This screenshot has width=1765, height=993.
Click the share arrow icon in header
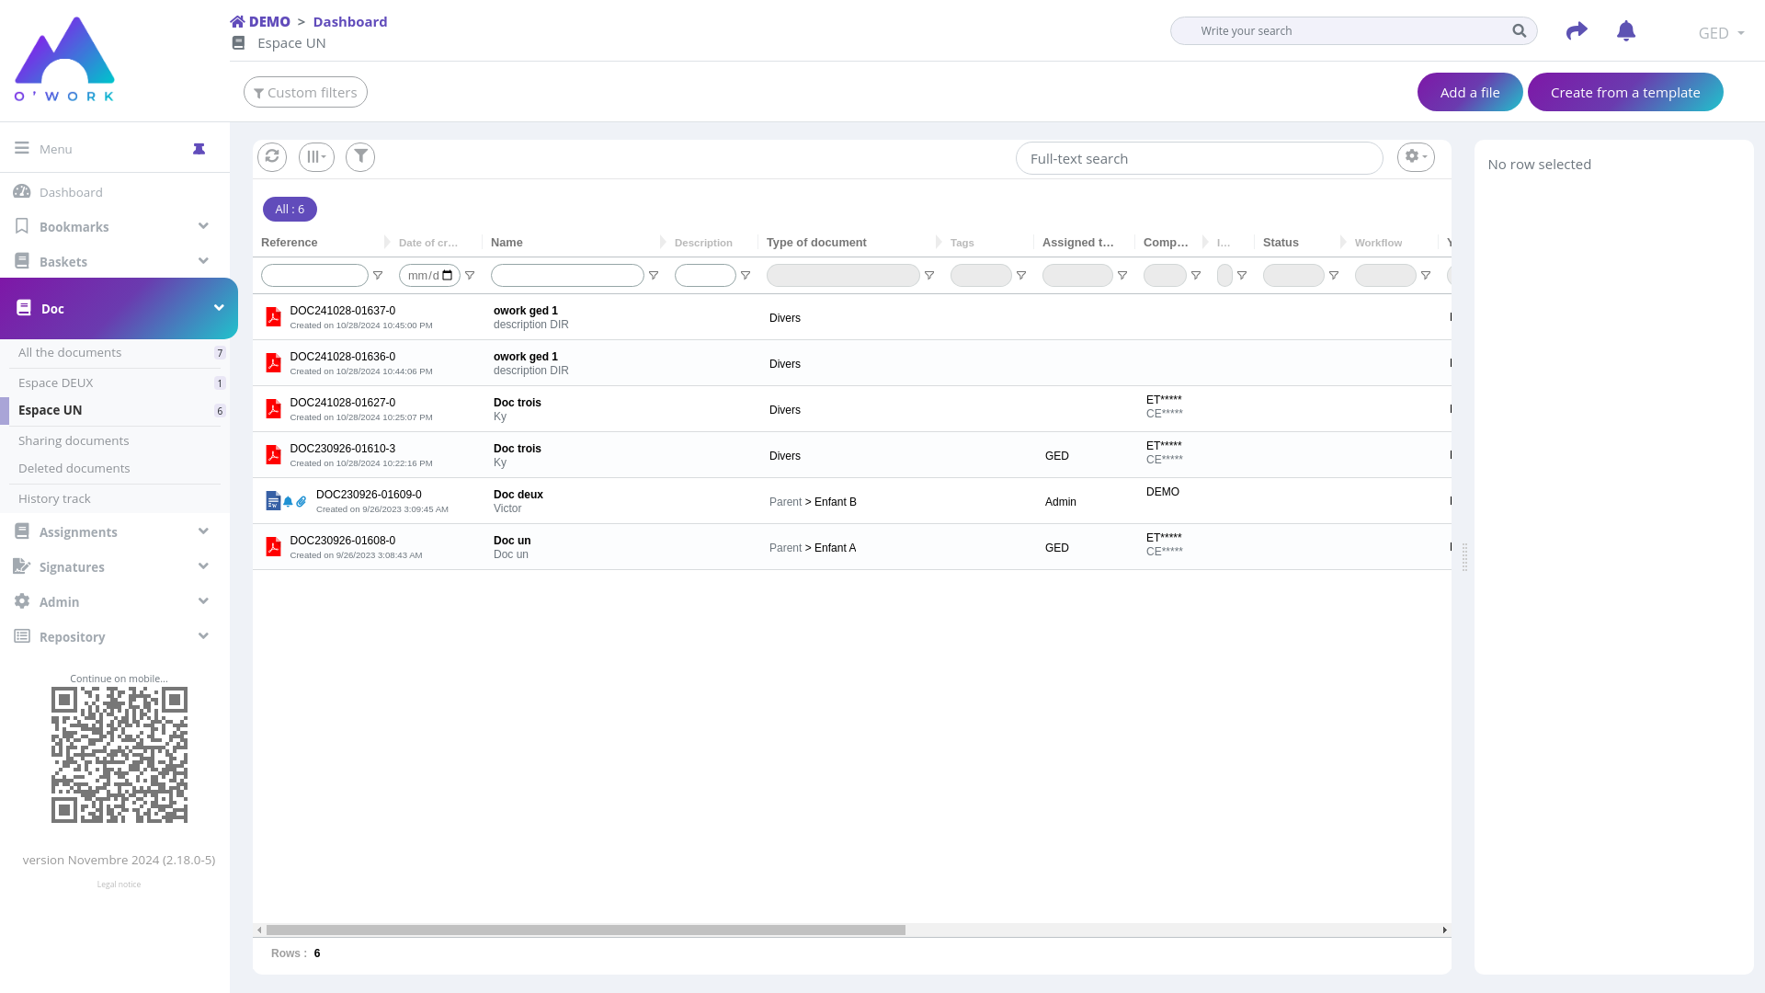tap(1577, 31)
